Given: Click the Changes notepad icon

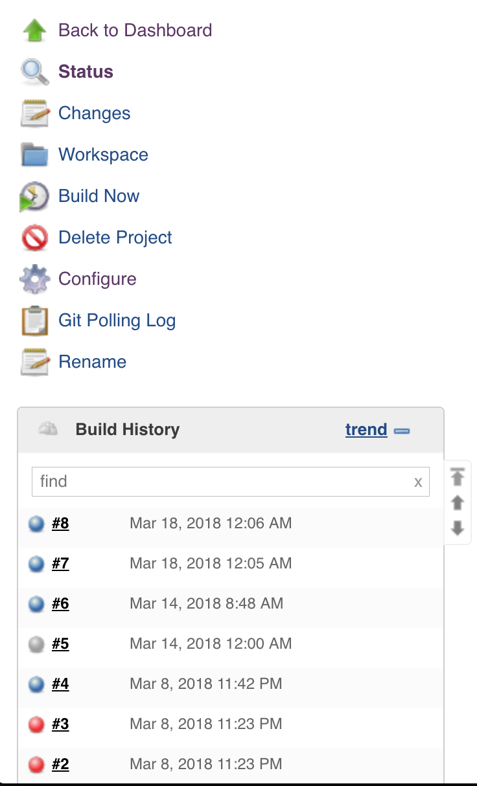Looking at the screenshot, I should point(34,113).
